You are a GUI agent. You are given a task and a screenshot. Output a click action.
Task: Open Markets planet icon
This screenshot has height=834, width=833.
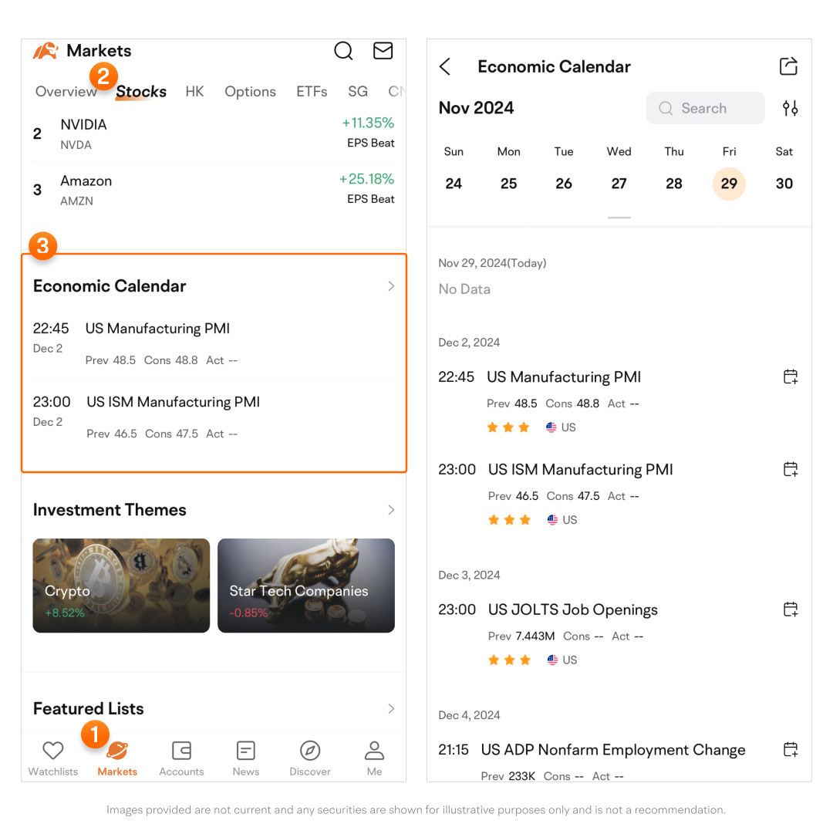point(117,751)
